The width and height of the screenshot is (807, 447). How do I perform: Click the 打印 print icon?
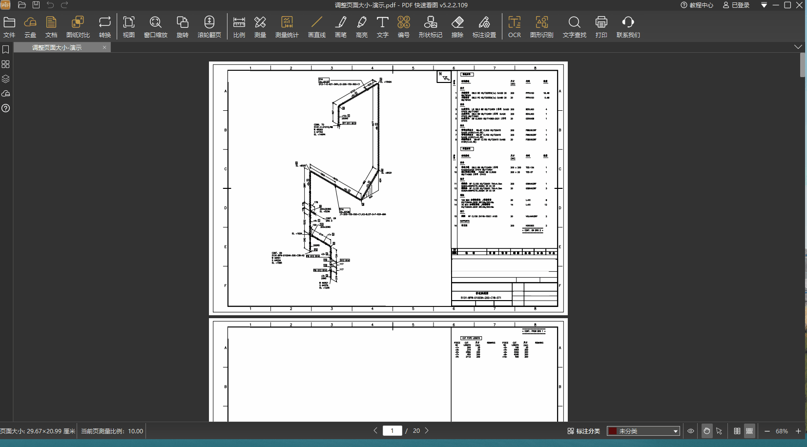point(601,27)
